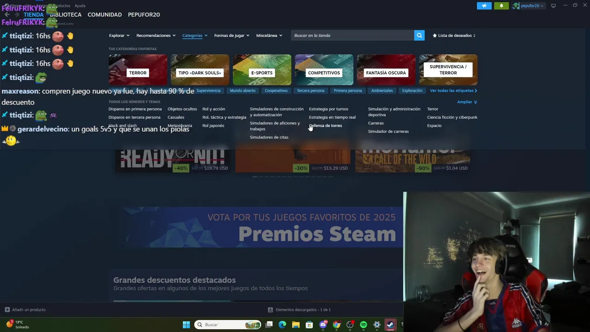Click the Windows Buscar search box
Viewport: 590px width, 332px height.
coord(228,325)
